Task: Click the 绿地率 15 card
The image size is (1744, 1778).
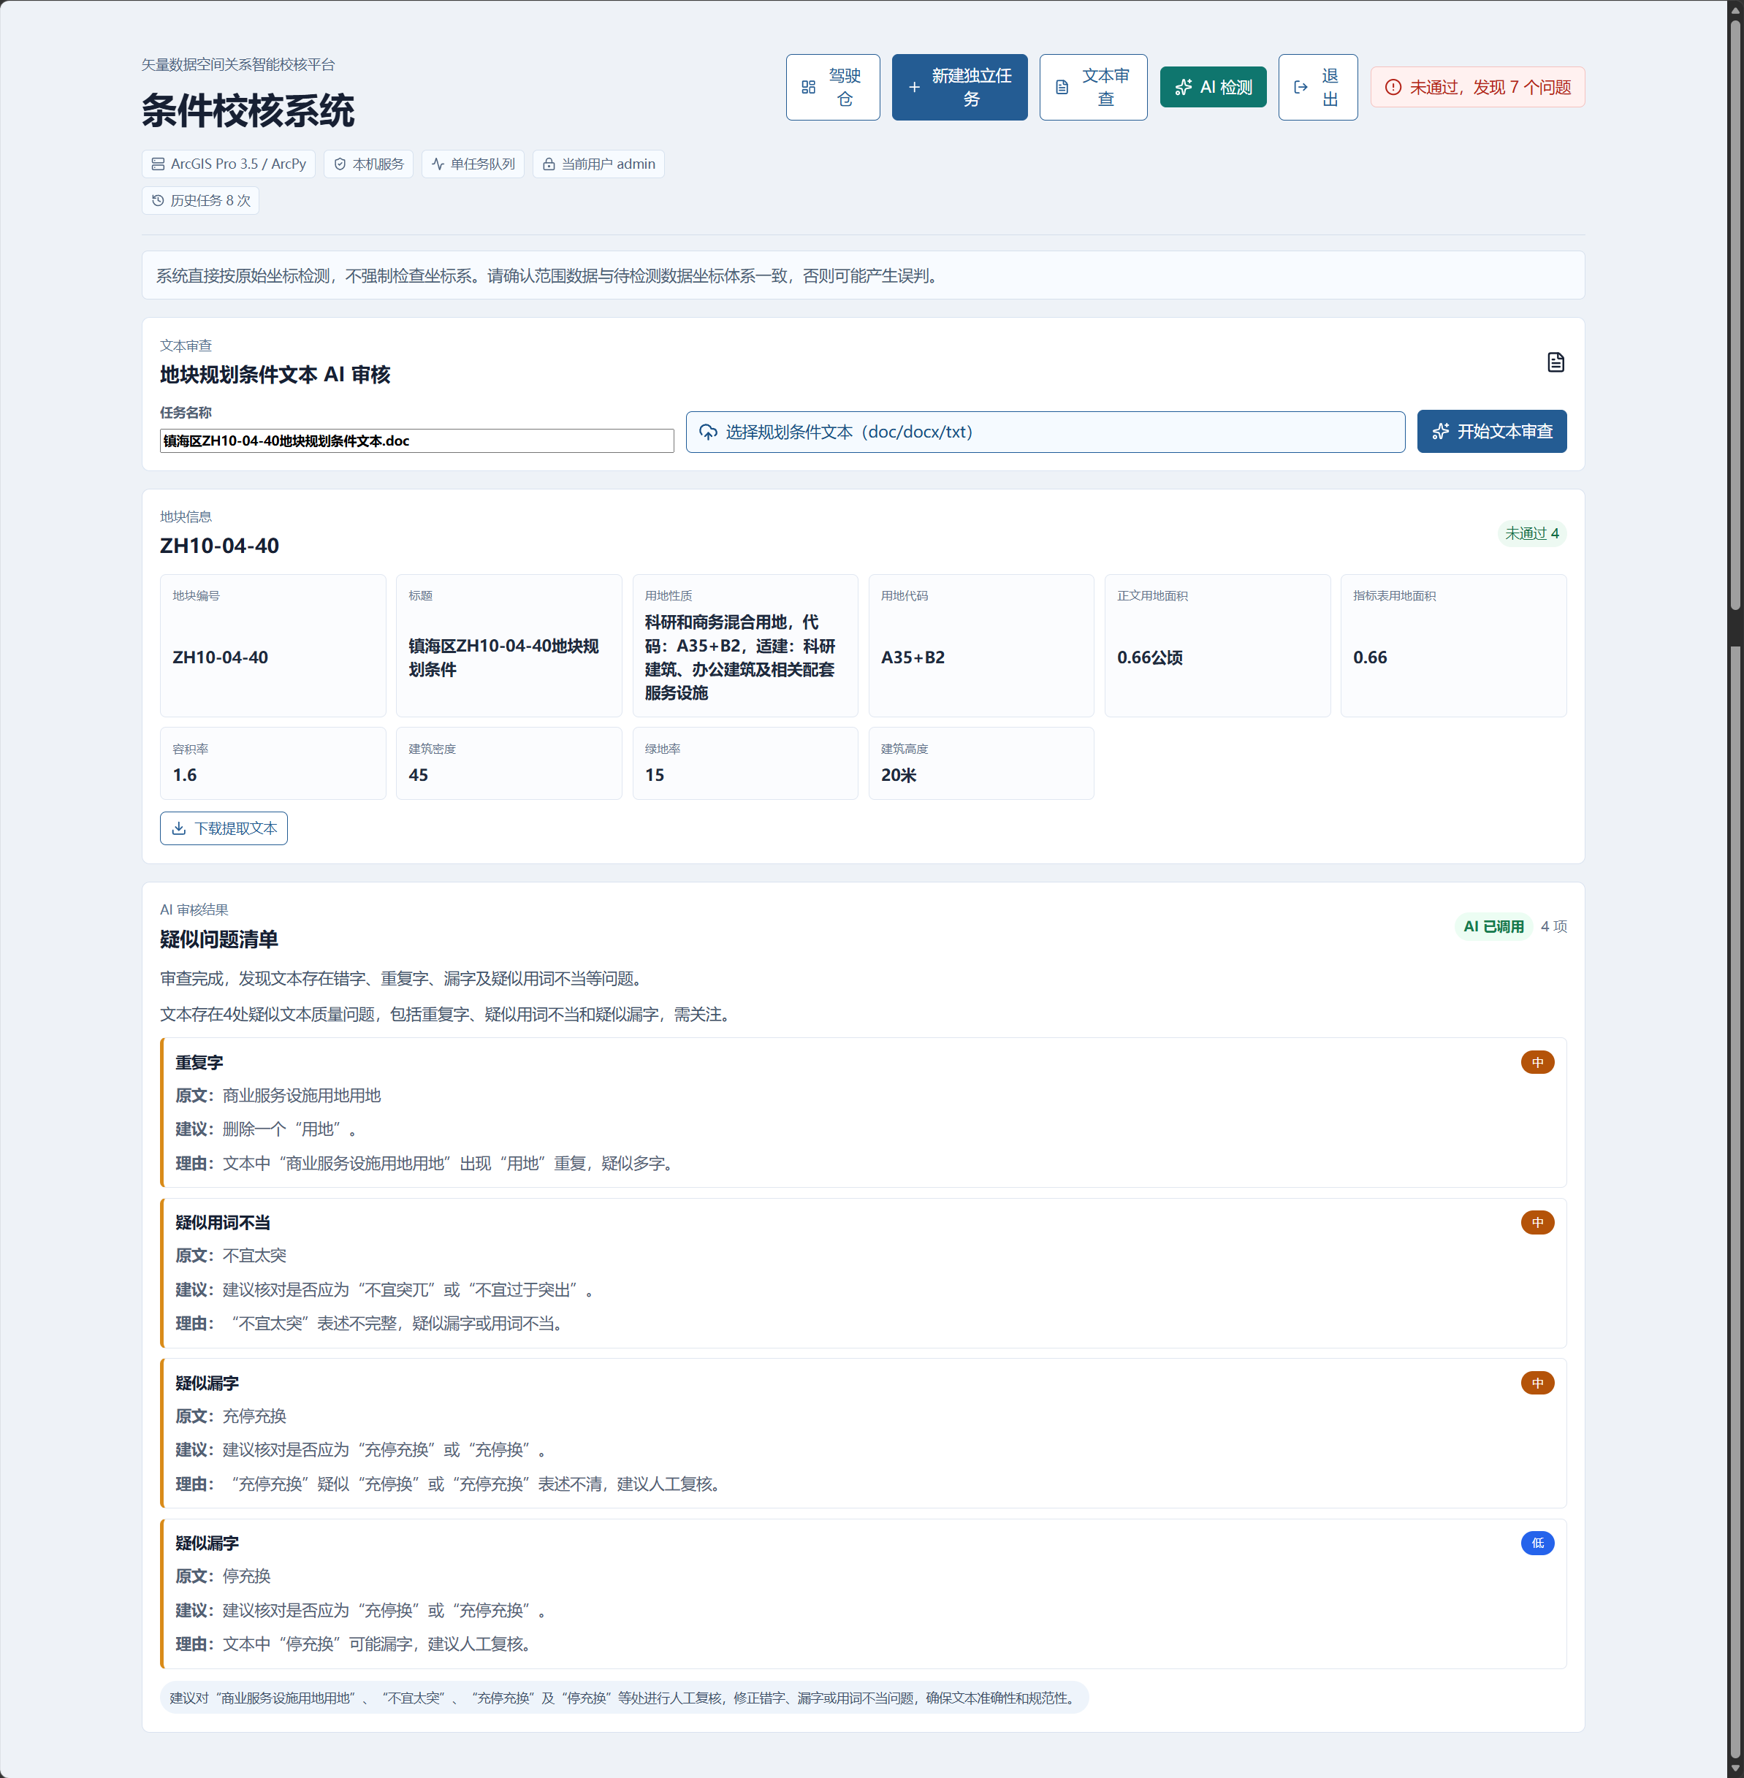Action: [745, 763]
